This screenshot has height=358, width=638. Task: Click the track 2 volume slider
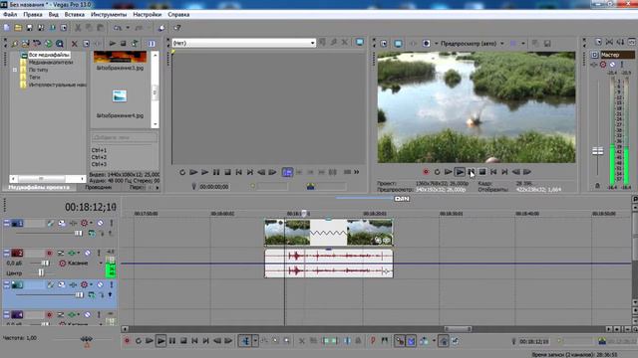tap(45, 263)
